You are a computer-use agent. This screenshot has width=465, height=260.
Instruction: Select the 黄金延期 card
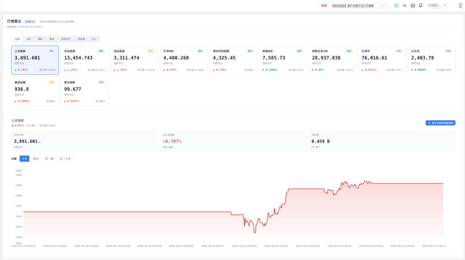[x=35, y=92]
